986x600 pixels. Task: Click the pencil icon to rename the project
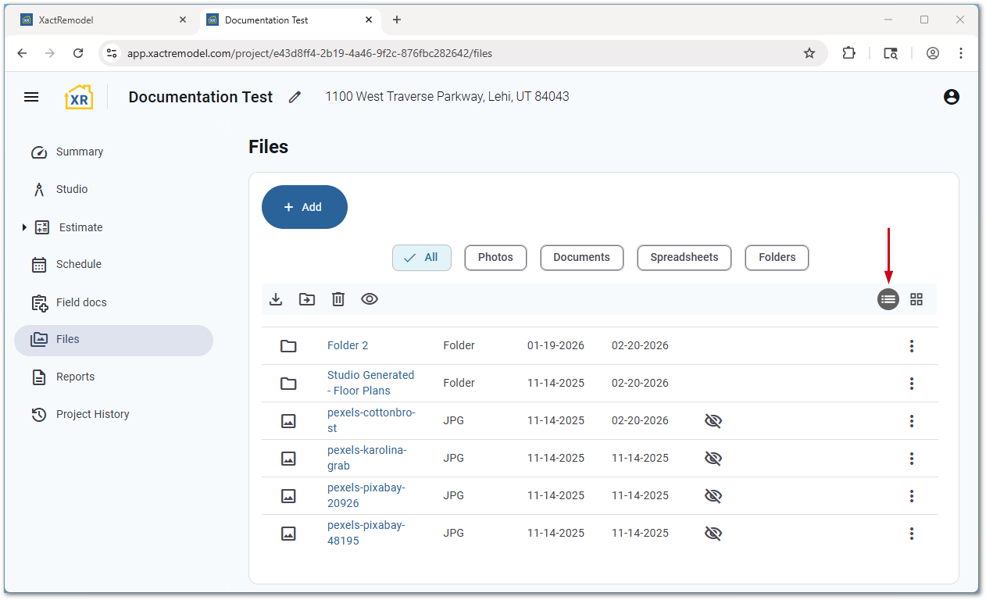click(295, 97)
